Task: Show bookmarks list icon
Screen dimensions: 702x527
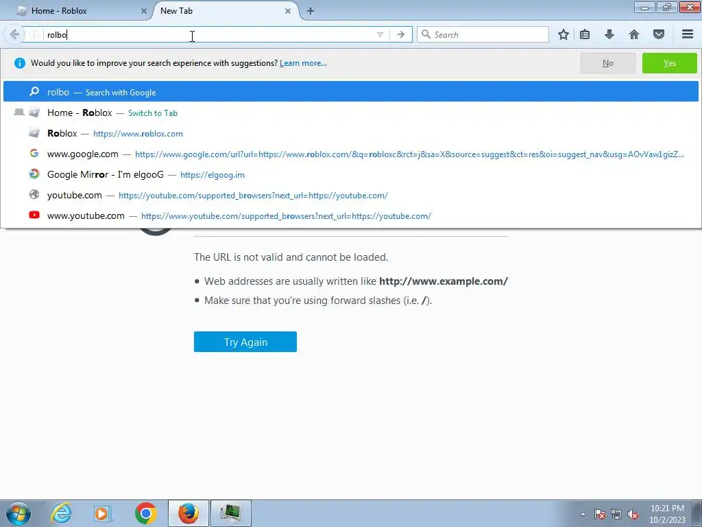Action: click(x=585, y=34)
